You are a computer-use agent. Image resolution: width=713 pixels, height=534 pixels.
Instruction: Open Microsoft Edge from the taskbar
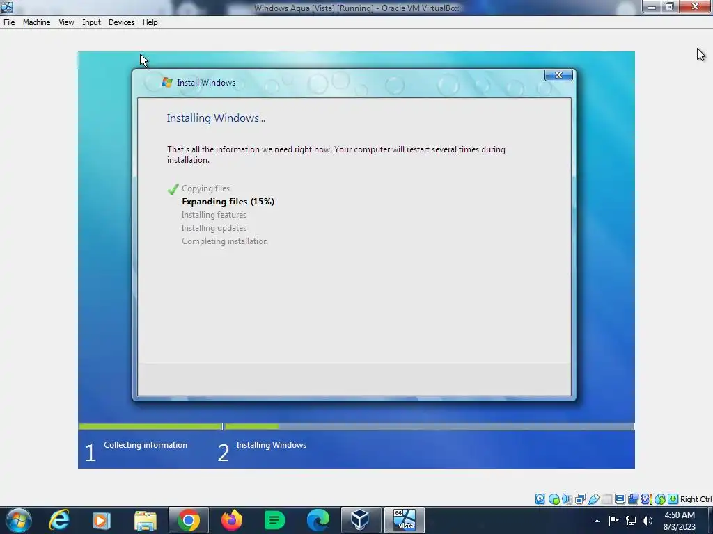click(318, 520)
